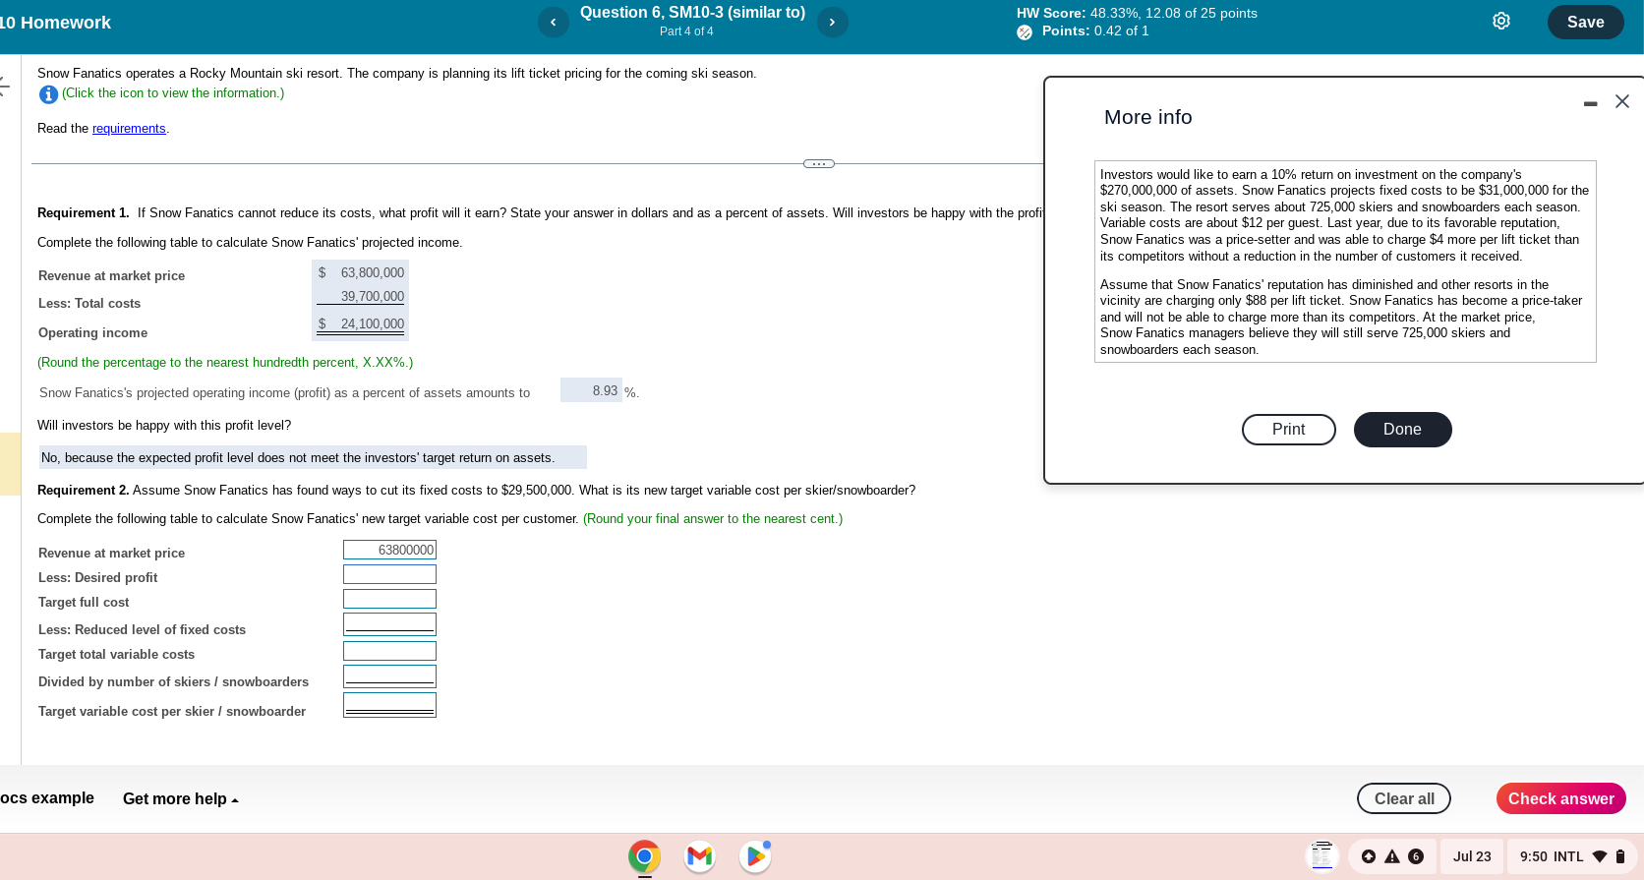The width and height of the screenshot is (1644, 880).
Task: Click the points score partial-credit icon
Action: click(1025, 32)
